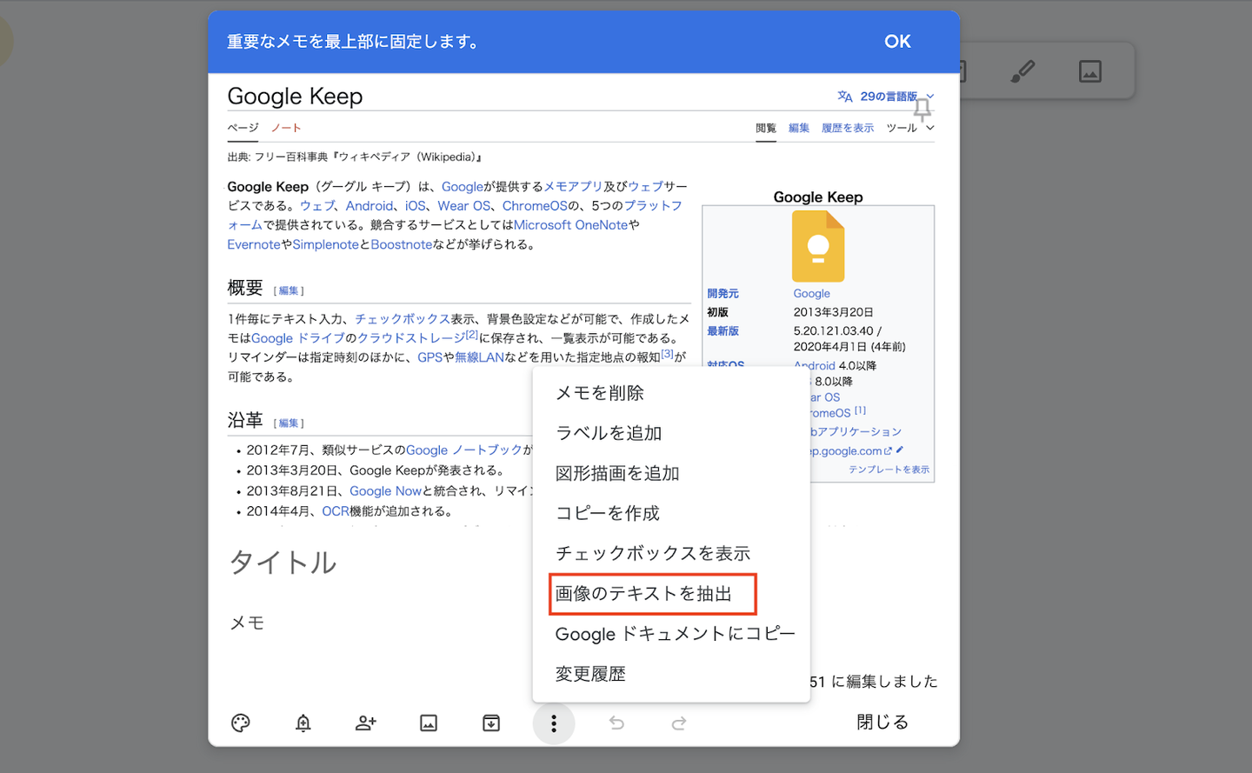Viewport: 1252px width, 773px height.
Task: Follow the Microsoft OneNote link
Action: click(x=570, y=224)
